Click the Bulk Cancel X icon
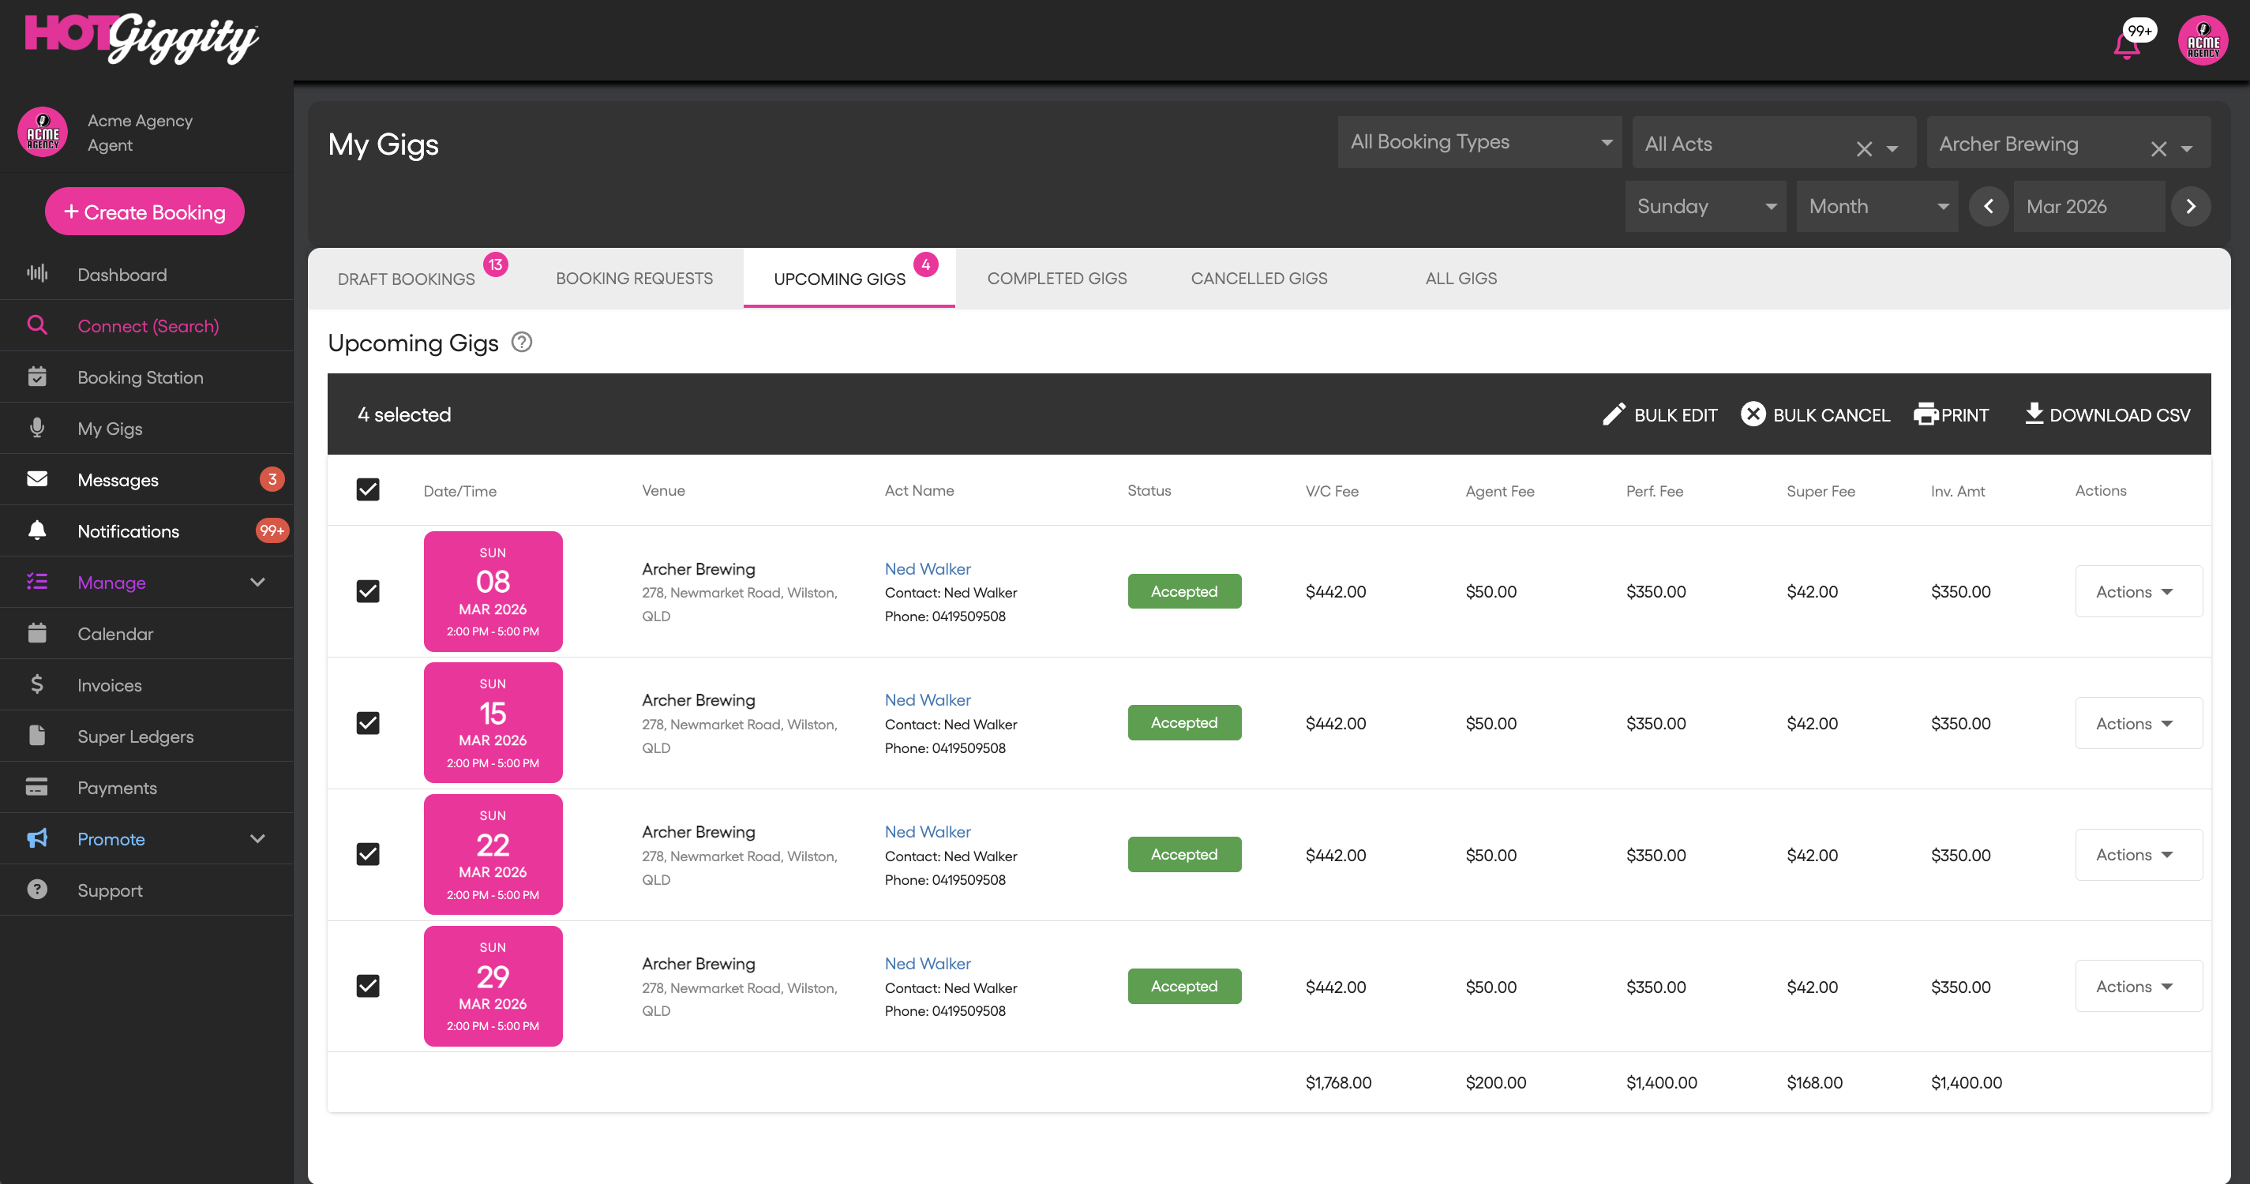This screenshot has height=1184, width=2250. [1752, 414]
